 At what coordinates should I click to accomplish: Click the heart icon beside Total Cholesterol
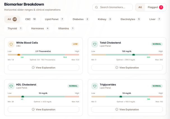pos(95,44)
